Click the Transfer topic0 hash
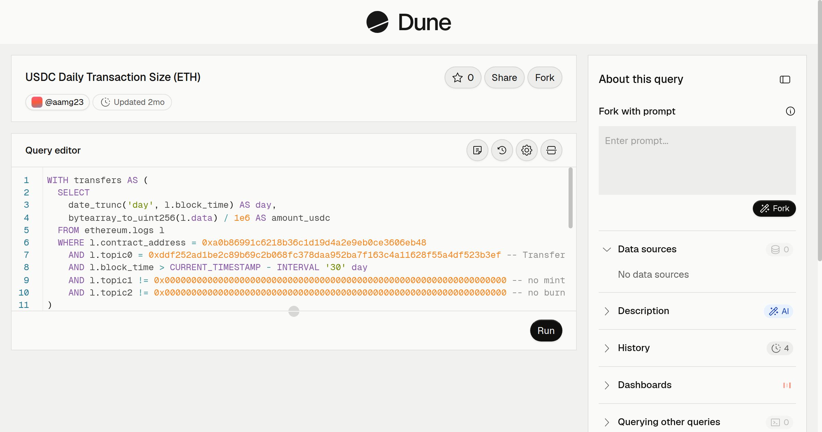The width and height of the screenshot is (822, 432). point(324,255)
